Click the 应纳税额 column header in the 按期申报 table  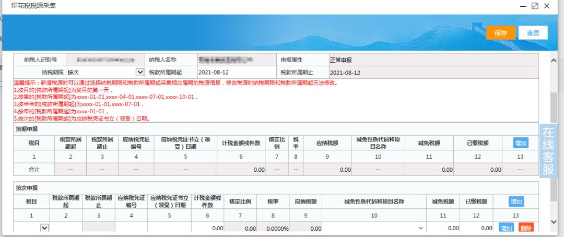(x=327, y=143)
